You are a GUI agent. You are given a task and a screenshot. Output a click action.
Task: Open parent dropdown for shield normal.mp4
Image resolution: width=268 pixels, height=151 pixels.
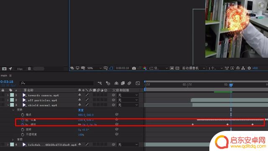pos(128,105)
